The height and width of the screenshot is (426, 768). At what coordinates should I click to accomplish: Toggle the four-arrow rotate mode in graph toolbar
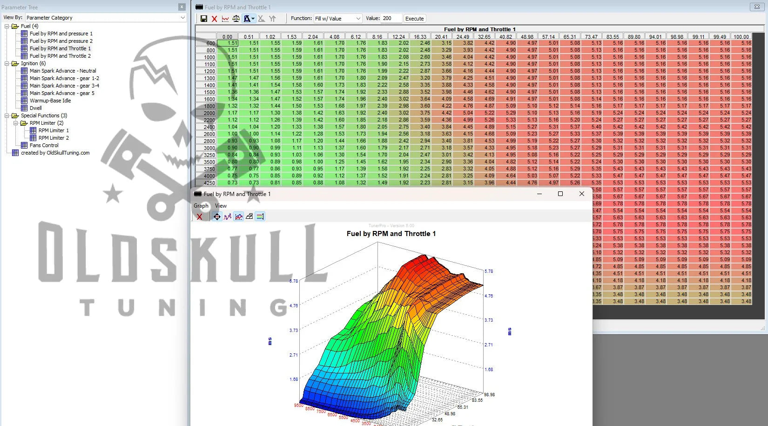click(x=217, y=216)
